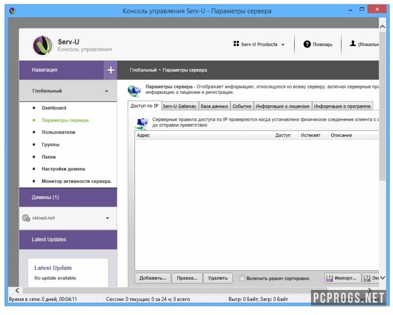393x315 pixels.
Task: Click the Serv-U app icon in the title bar
Action: [12, 11]
